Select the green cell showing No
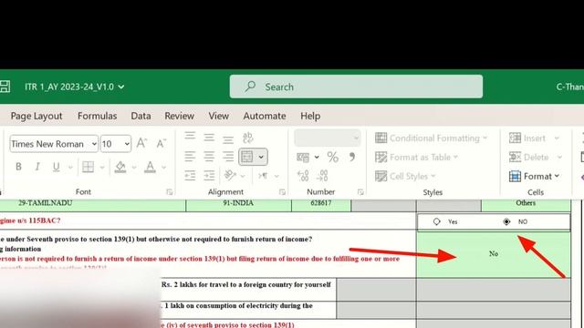 [x=493, y=254]
